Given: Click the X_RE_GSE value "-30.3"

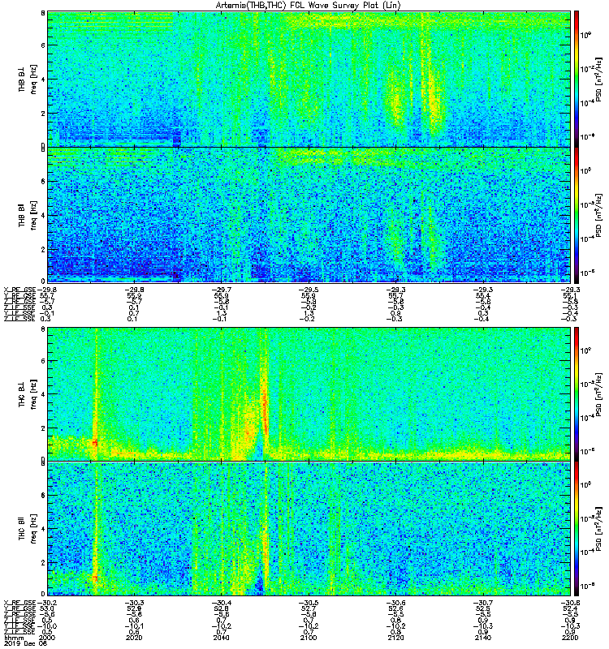Looking at the screenshot, I should coord(134,603).
